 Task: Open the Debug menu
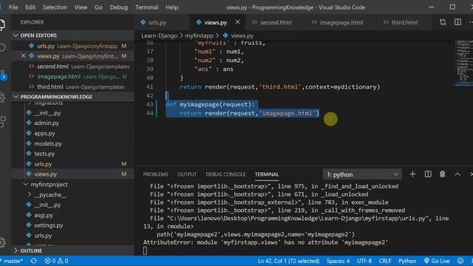click(x=118, y=7)
